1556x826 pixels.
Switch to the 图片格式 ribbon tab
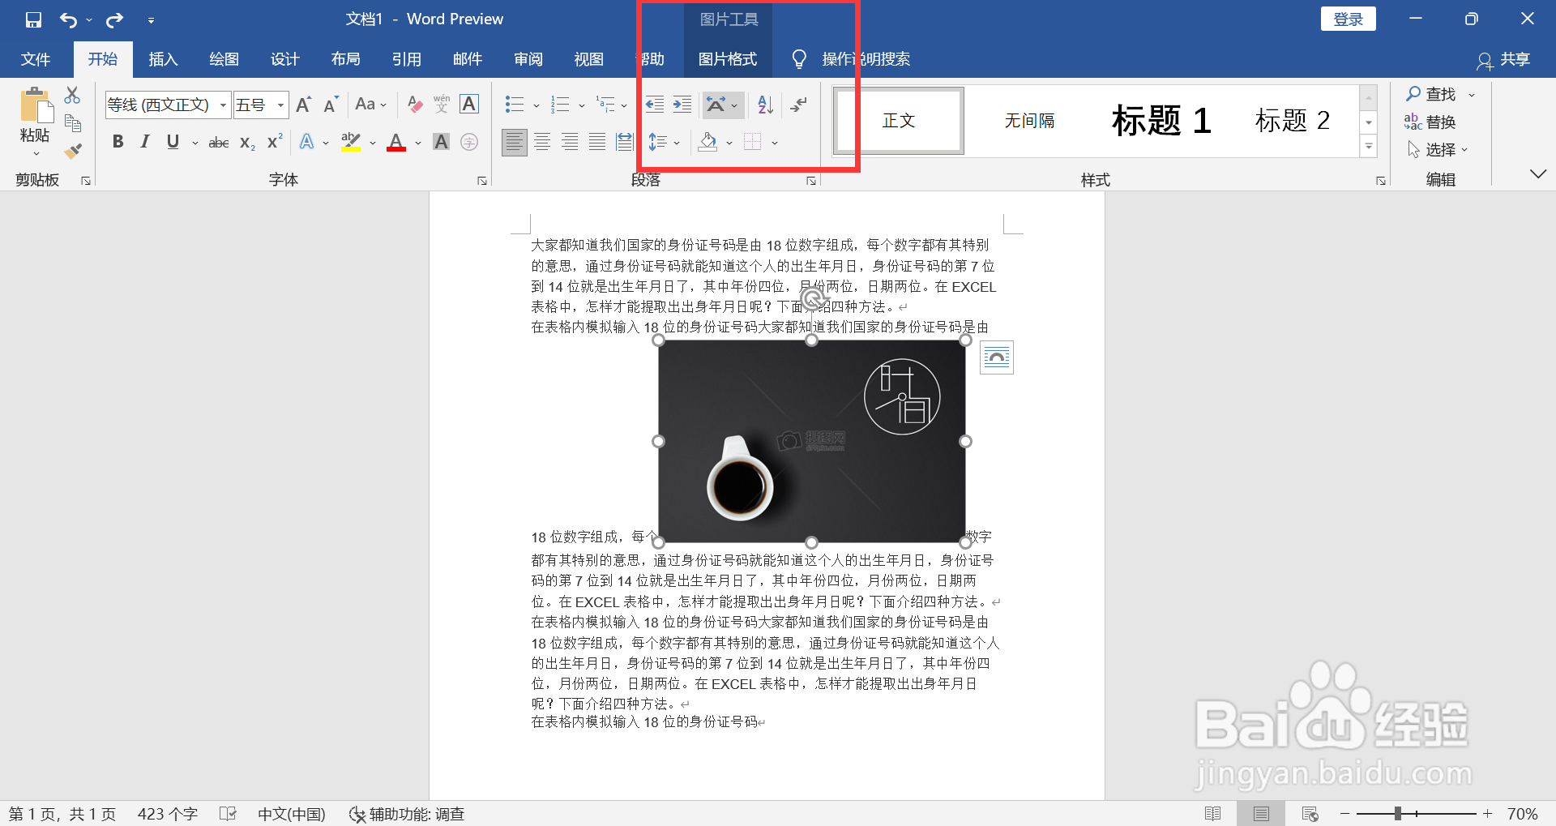[x=727, y=58]
